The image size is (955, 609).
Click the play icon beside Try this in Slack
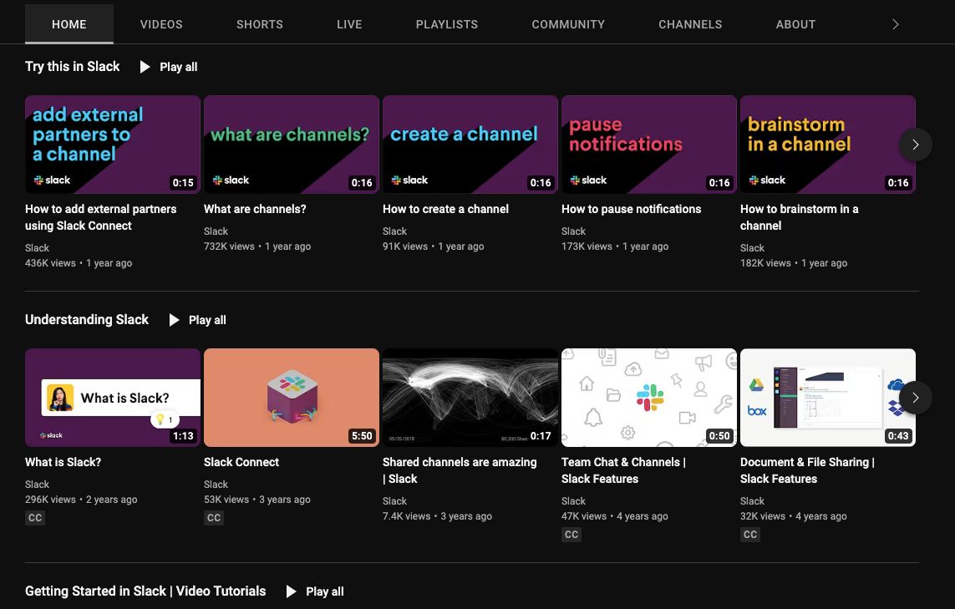[145, 67]
